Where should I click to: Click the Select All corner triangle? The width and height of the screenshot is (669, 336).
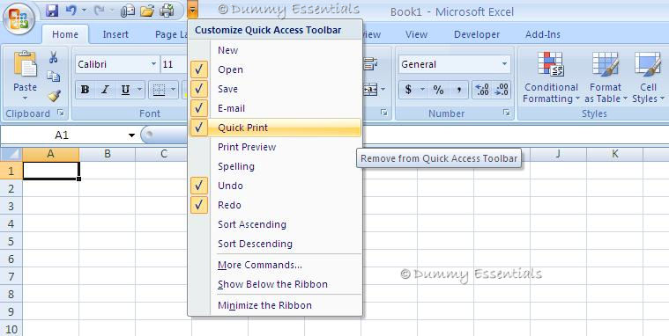tap(11, 154)
